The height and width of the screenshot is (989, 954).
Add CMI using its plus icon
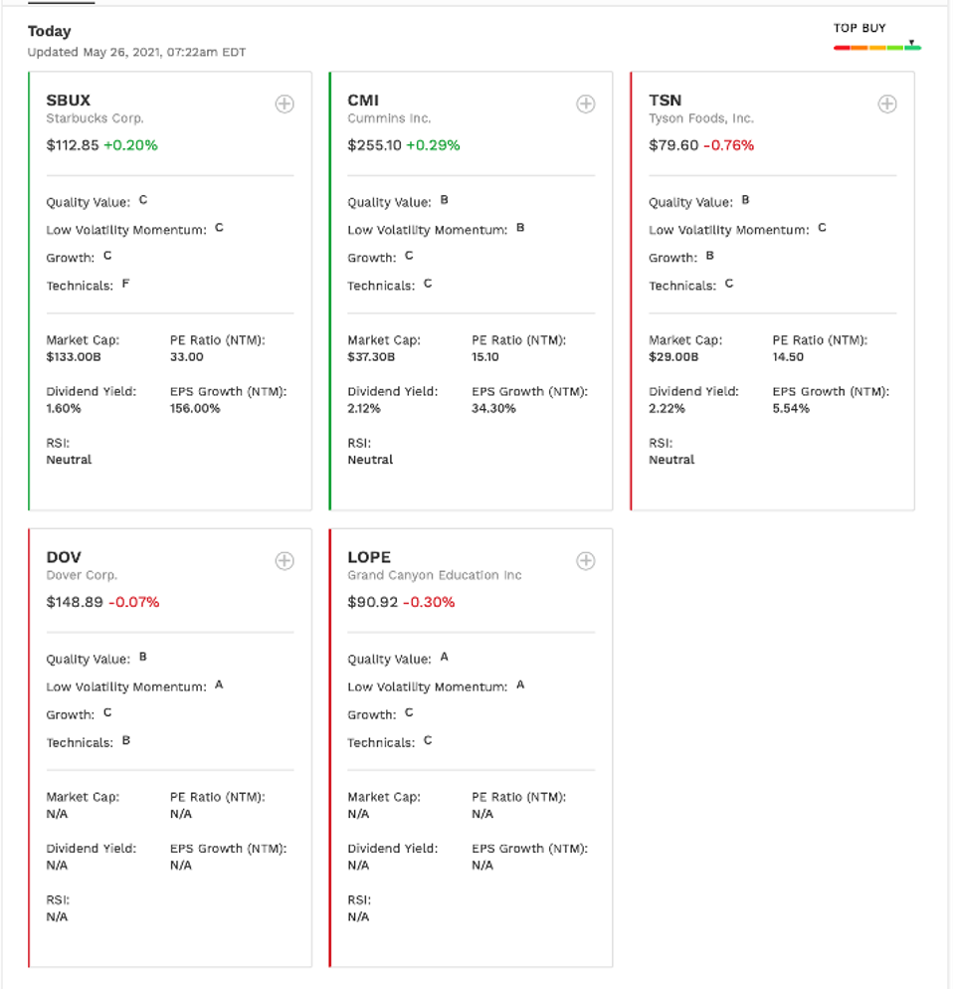[x=586, y=104]
